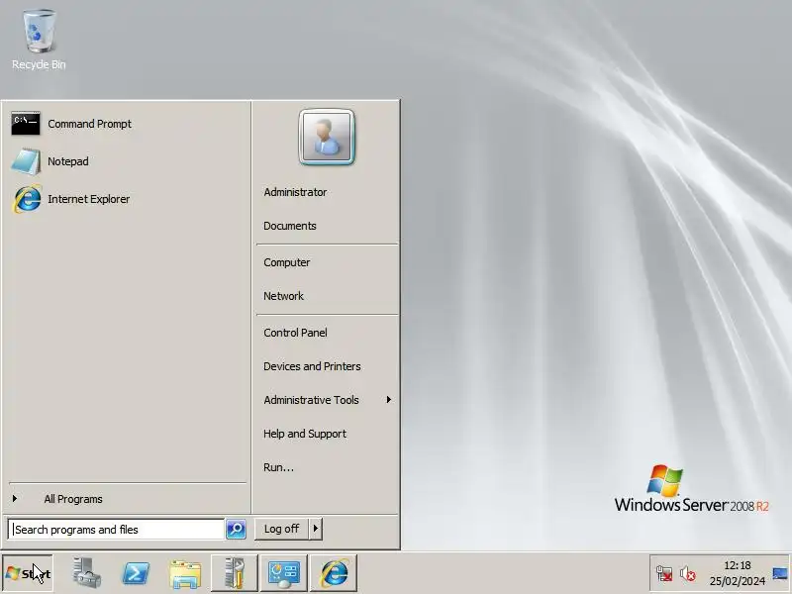Click the Start button on taskbar
Image resolution: width=792 pixels, height=594 pixels.
(x=28, y=574)
